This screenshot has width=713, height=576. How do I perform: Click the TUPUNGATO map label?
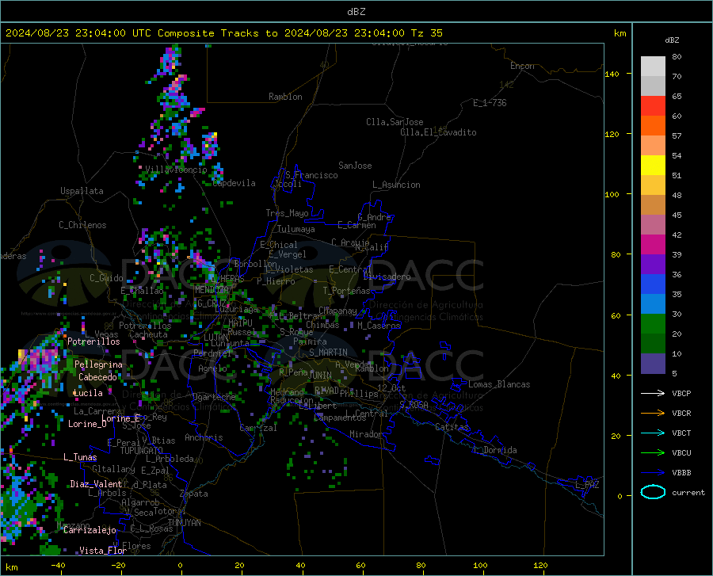click(142, 451)
